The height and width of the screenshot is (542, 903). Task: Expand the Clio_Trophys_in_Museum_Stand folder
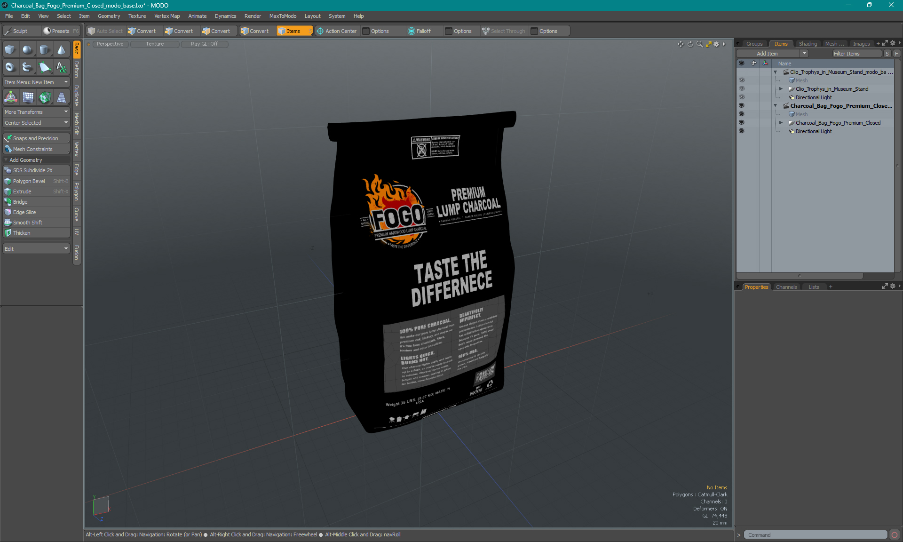click(x=781, y=89)
